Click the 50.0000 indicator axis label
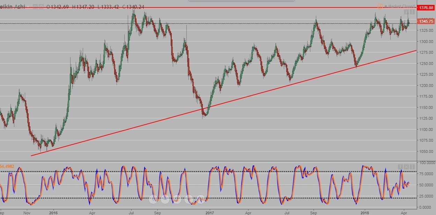 (426, 185)
